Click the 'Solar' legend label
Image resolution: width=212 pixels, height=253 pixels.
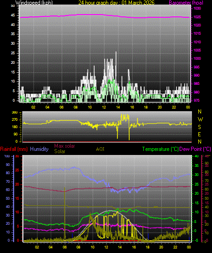coord(60,151)
